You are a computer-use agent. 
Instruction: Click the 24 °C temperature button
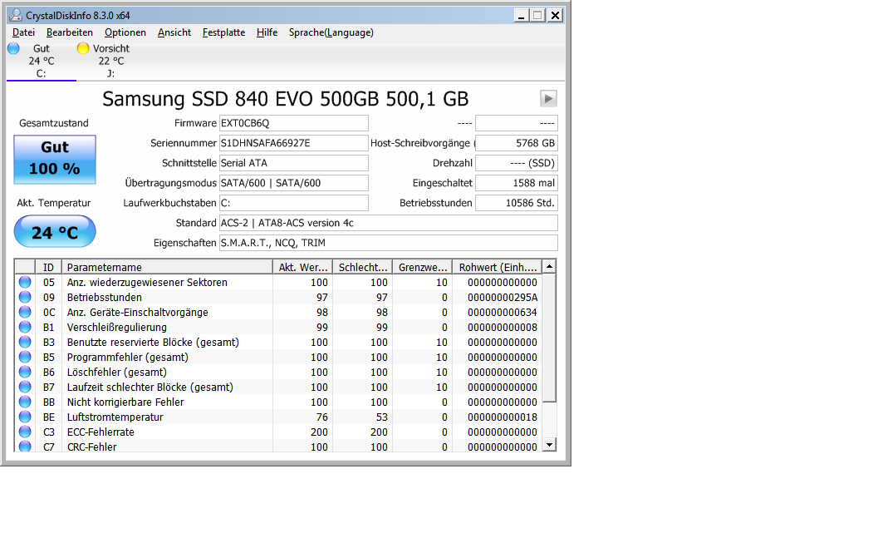55,232
